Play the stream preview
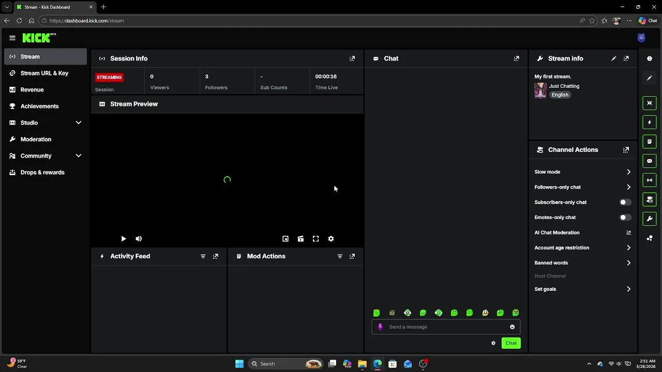The width and height of the screenshot is (662, 372). [124, 239]
